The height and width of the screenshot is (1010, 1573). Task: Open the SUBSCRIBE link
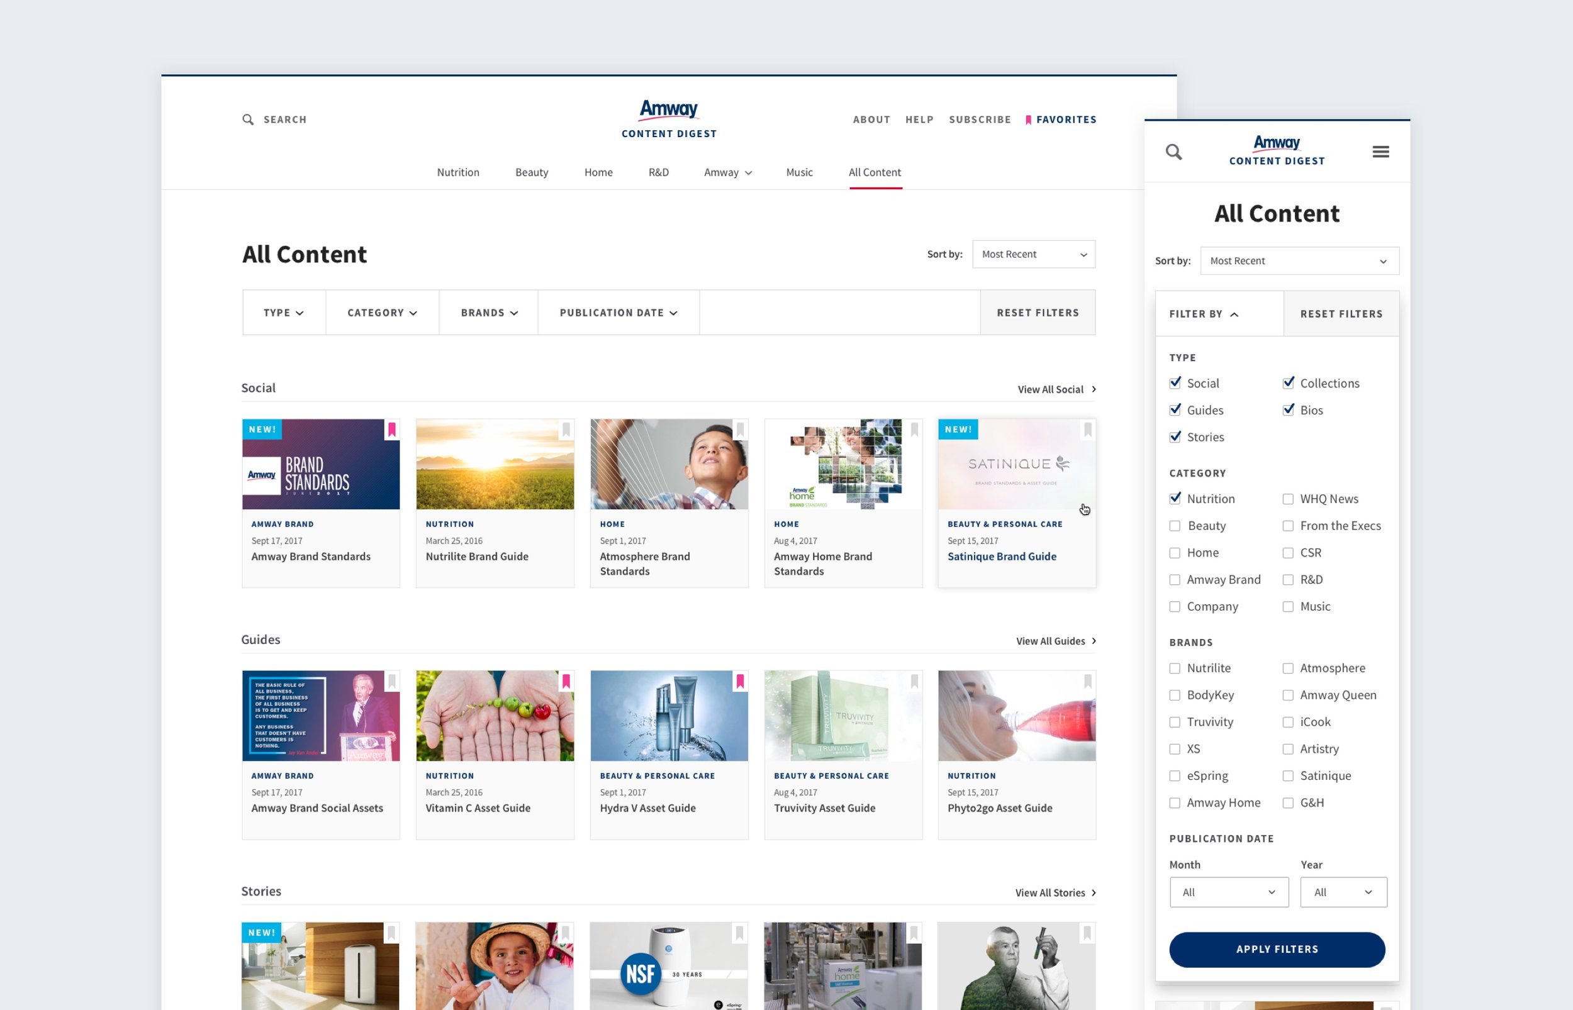tap(980, 119)
